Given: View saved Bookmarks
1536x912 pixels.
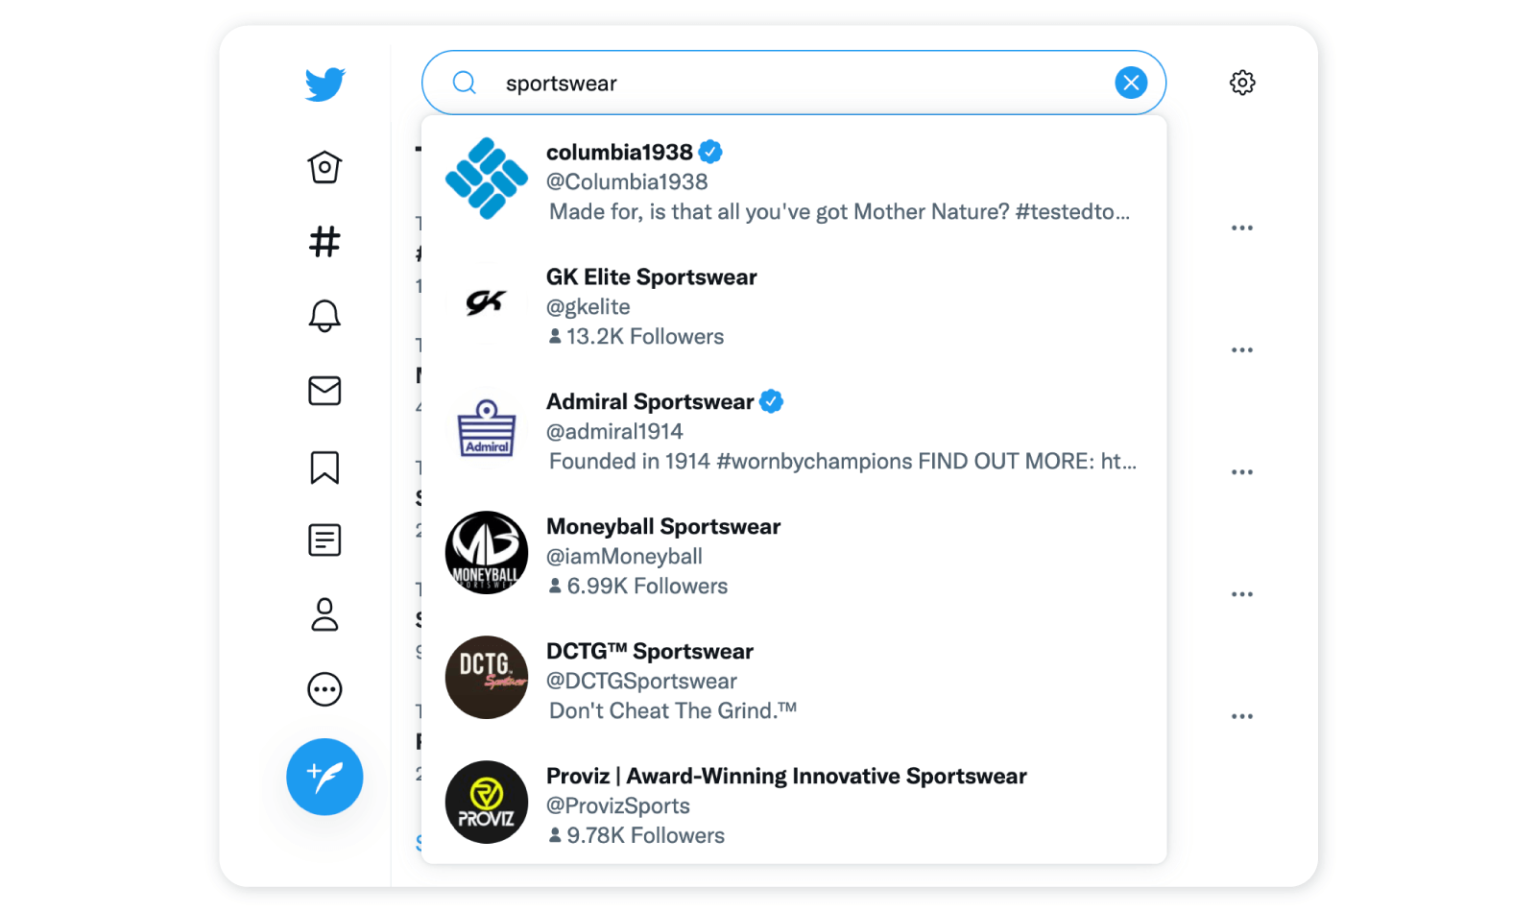Looking at the screenshot, I should pos(324,468).
